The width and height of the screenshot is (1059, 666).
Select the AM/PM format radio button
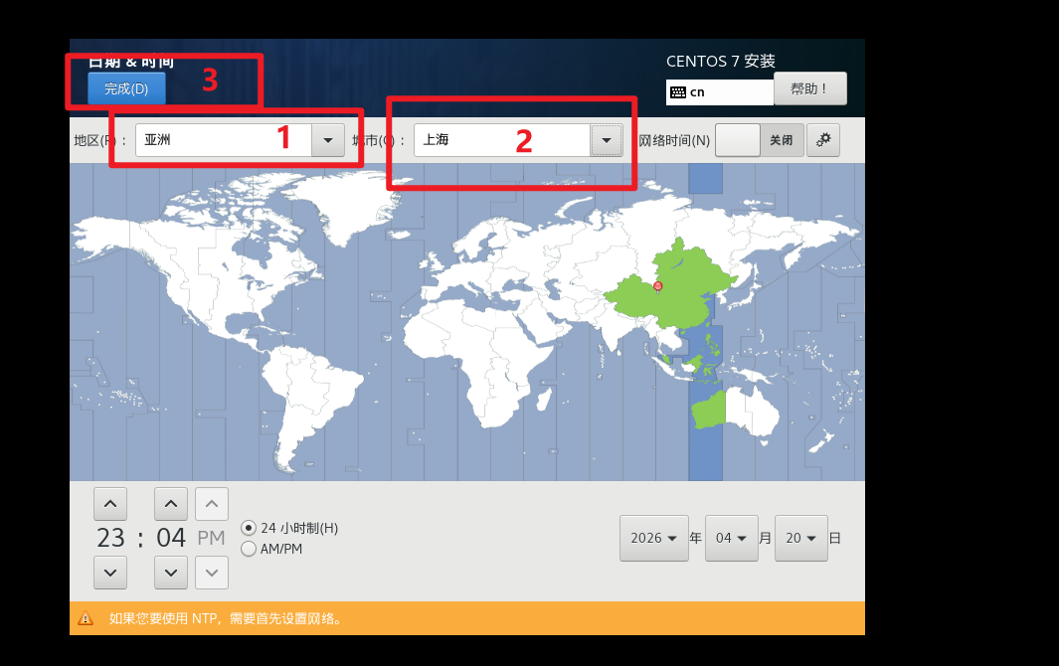249,549
